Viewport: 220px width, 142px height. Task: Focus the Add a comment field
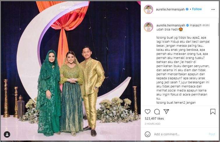pyautogui.click(x=179, y=134)
